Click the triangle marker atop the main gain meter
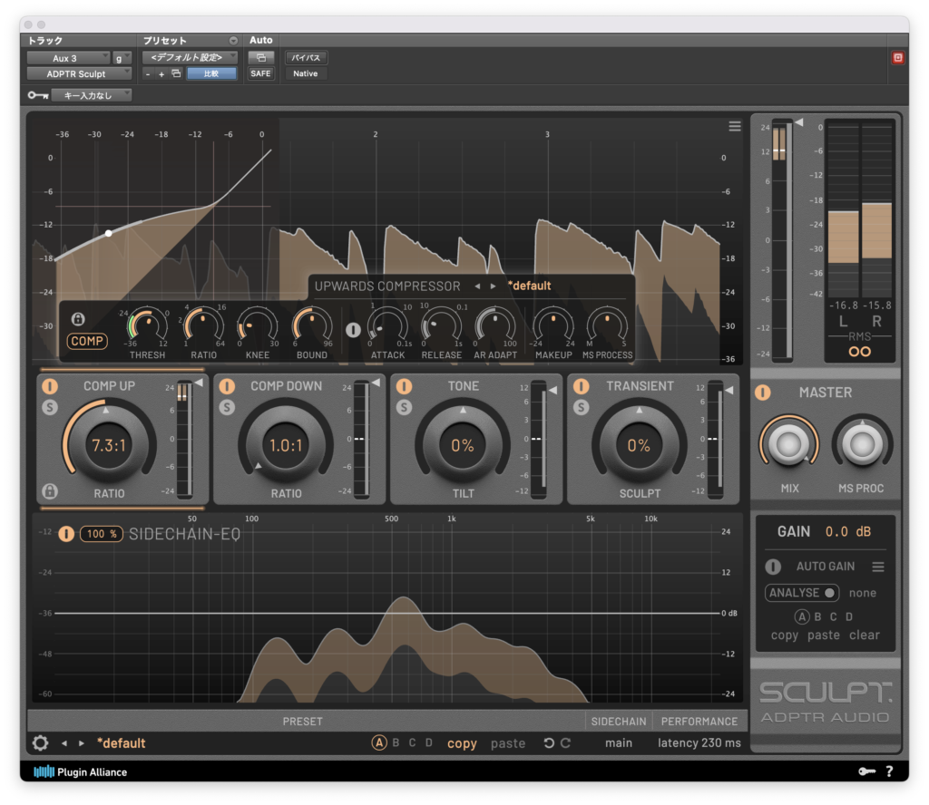Screen dimensions: 929x805 point(798,122)
